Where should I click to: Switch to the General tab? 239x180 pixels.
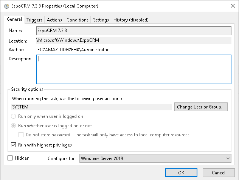click(14, 19)
